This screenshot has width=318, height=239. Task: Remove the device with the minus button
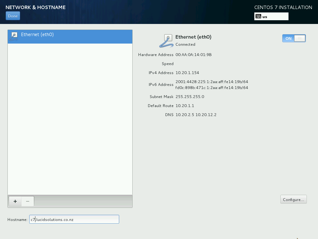pyautogui.click(x=28, y=201)
